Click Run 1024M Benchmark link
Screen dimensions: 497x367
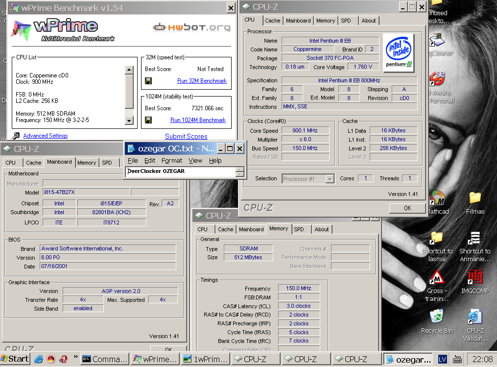198,120
